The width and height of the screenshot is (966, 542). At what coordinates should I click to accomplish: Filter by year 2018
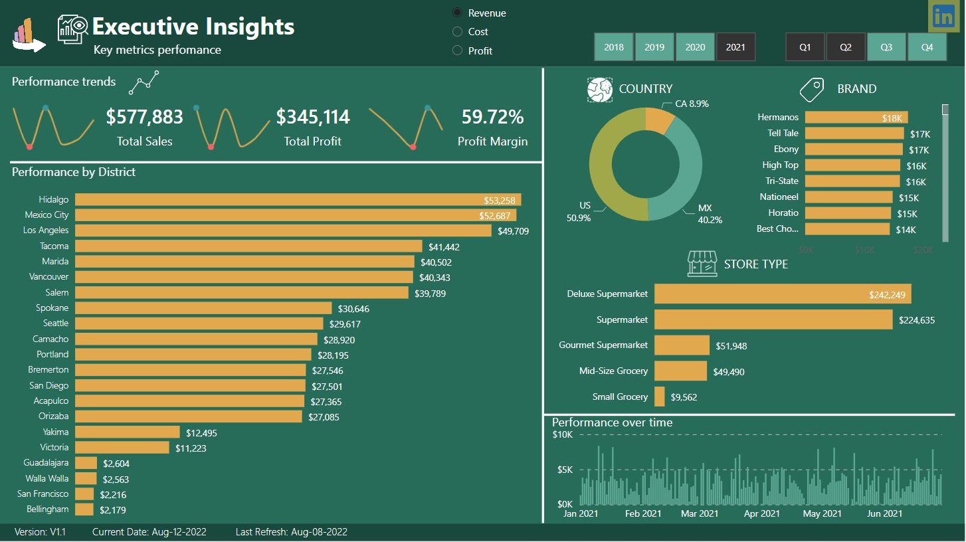point(614,47)
